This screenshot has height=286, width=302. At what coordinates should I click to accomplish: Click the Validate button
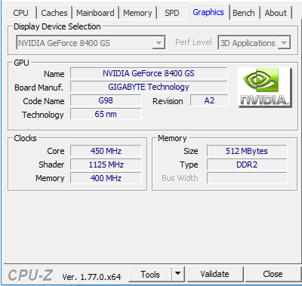pos(215,274)
